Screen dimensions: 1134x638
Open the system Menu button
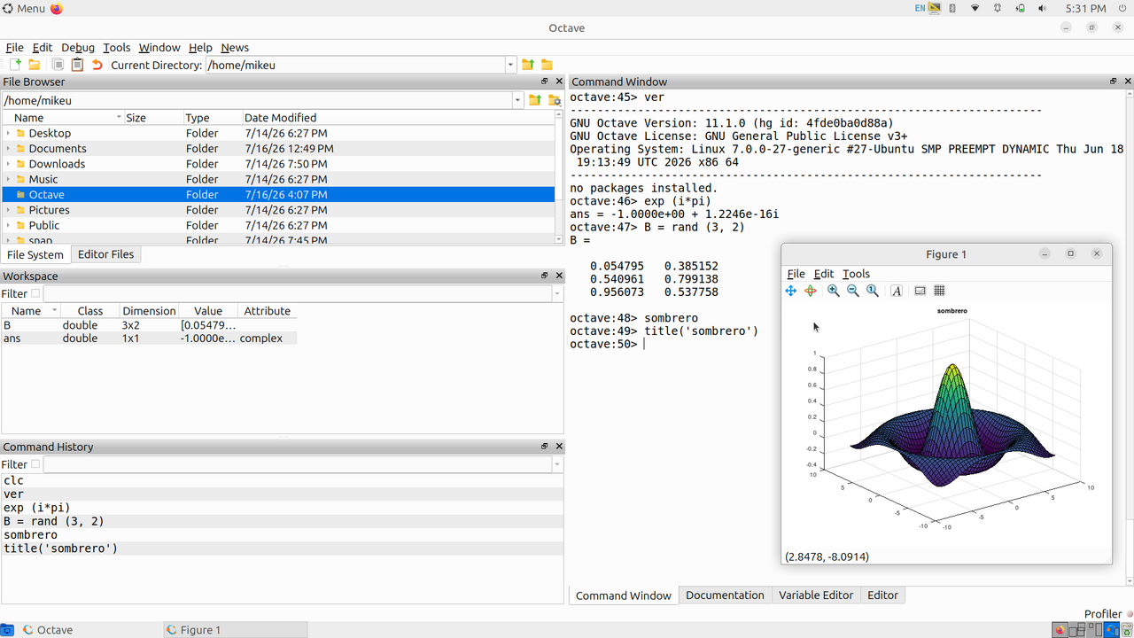coord(24,8)
